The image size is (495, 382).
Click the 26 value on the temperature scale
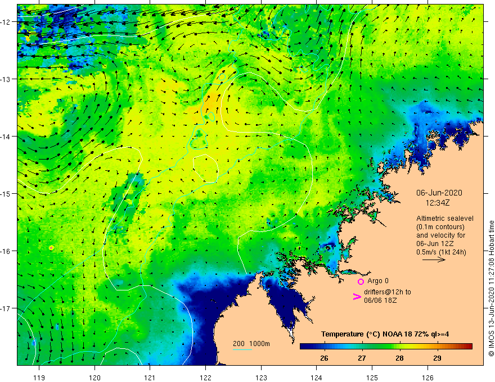324,358
